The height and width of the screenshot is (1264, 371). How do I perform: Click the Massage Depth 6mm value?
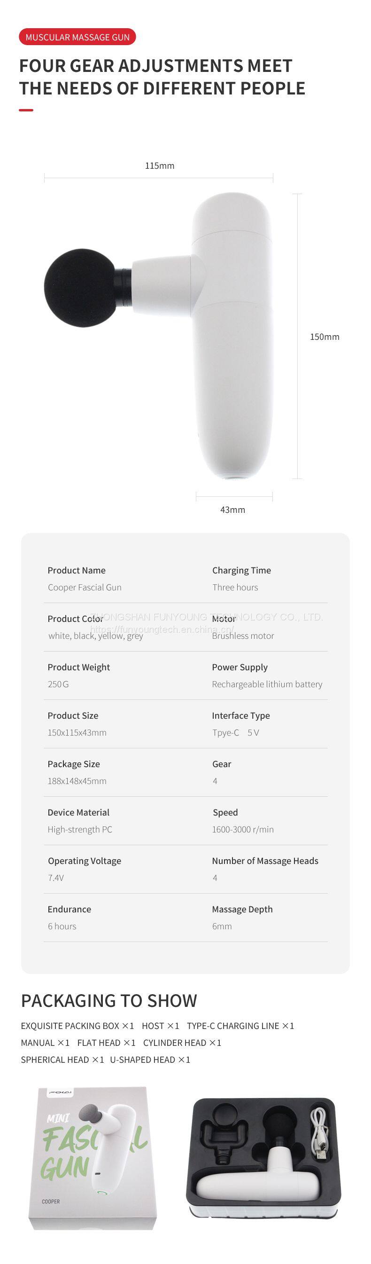coord(222,926)
